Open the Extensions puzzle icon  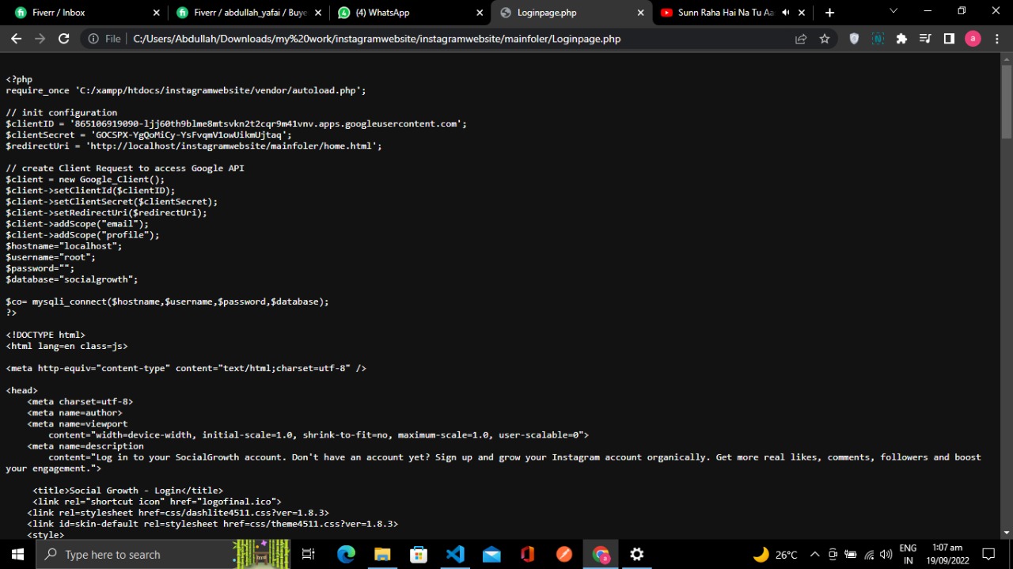(x=901, y=39)
